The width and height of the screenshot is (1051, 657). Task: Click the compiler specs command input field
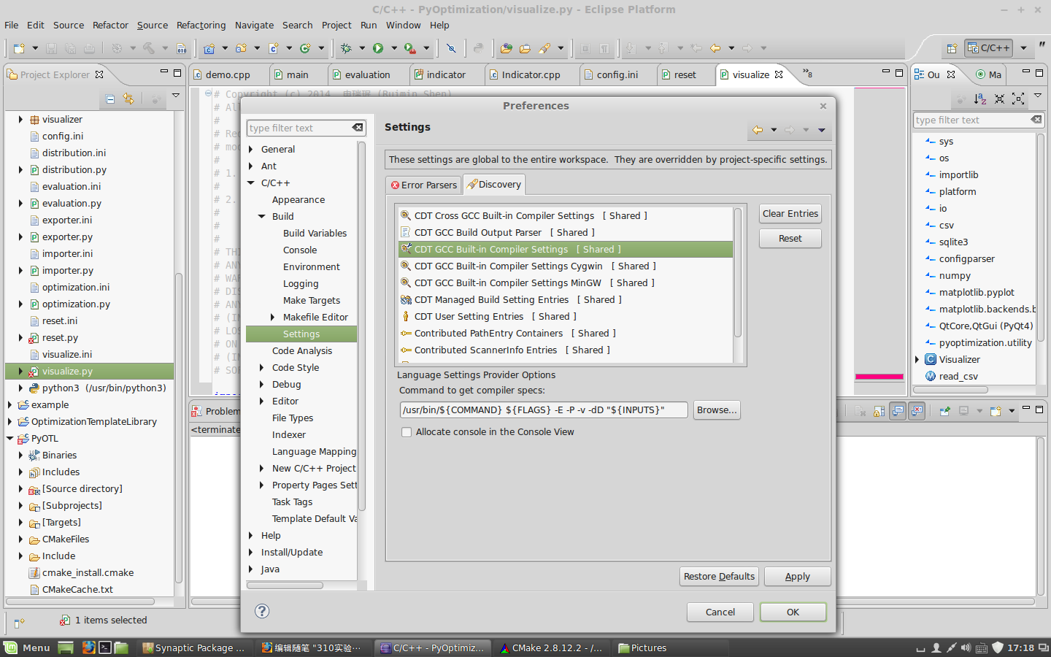pos(544,410)
